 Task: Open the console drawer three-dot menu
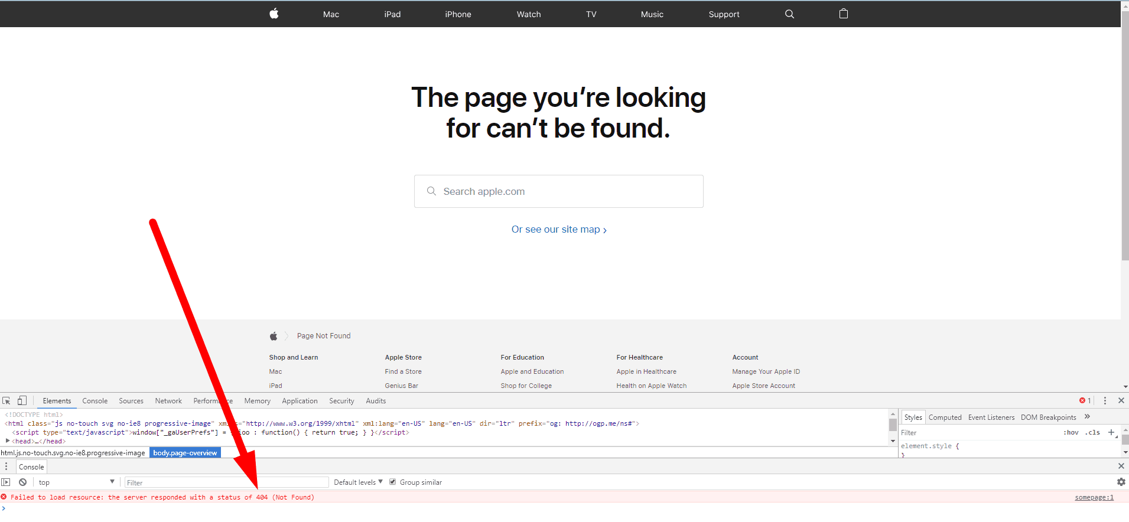[6, 466]
